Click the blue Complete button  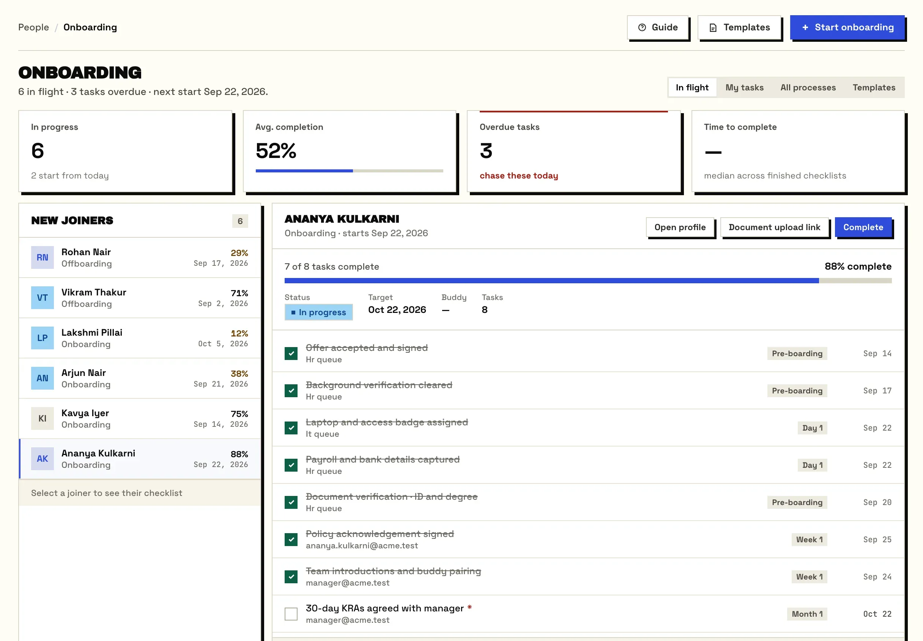click(863, 227)
